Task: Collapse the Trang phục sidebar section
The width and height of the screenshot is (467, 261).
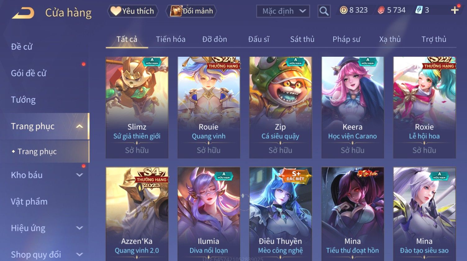Action: click(79, 126)
